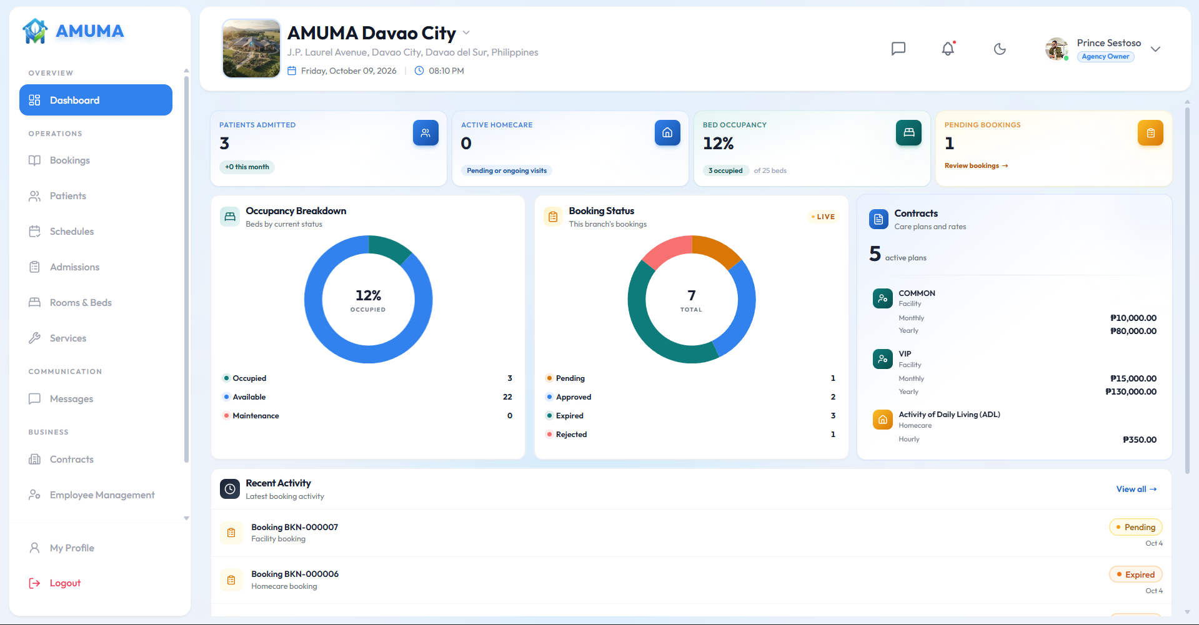
Task: Click the Bed Occupancy bed icon
Action: click(x=908, y=132)
